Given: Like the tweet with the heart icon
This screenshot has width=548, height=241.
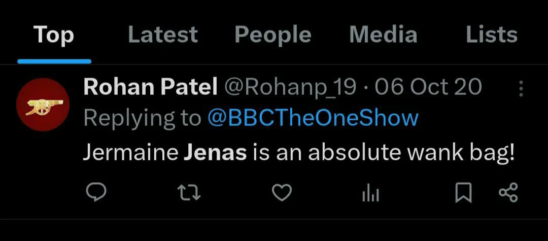Looking at the screenshot, I should pos(282,193).
